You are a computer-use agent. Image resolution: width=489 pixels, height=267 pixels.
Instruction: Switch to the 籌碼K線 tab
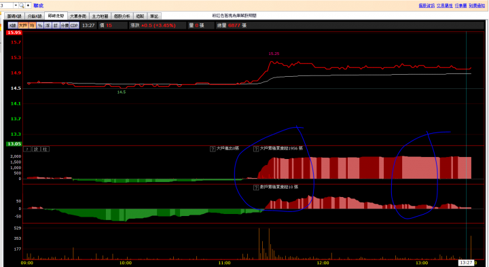14,16
